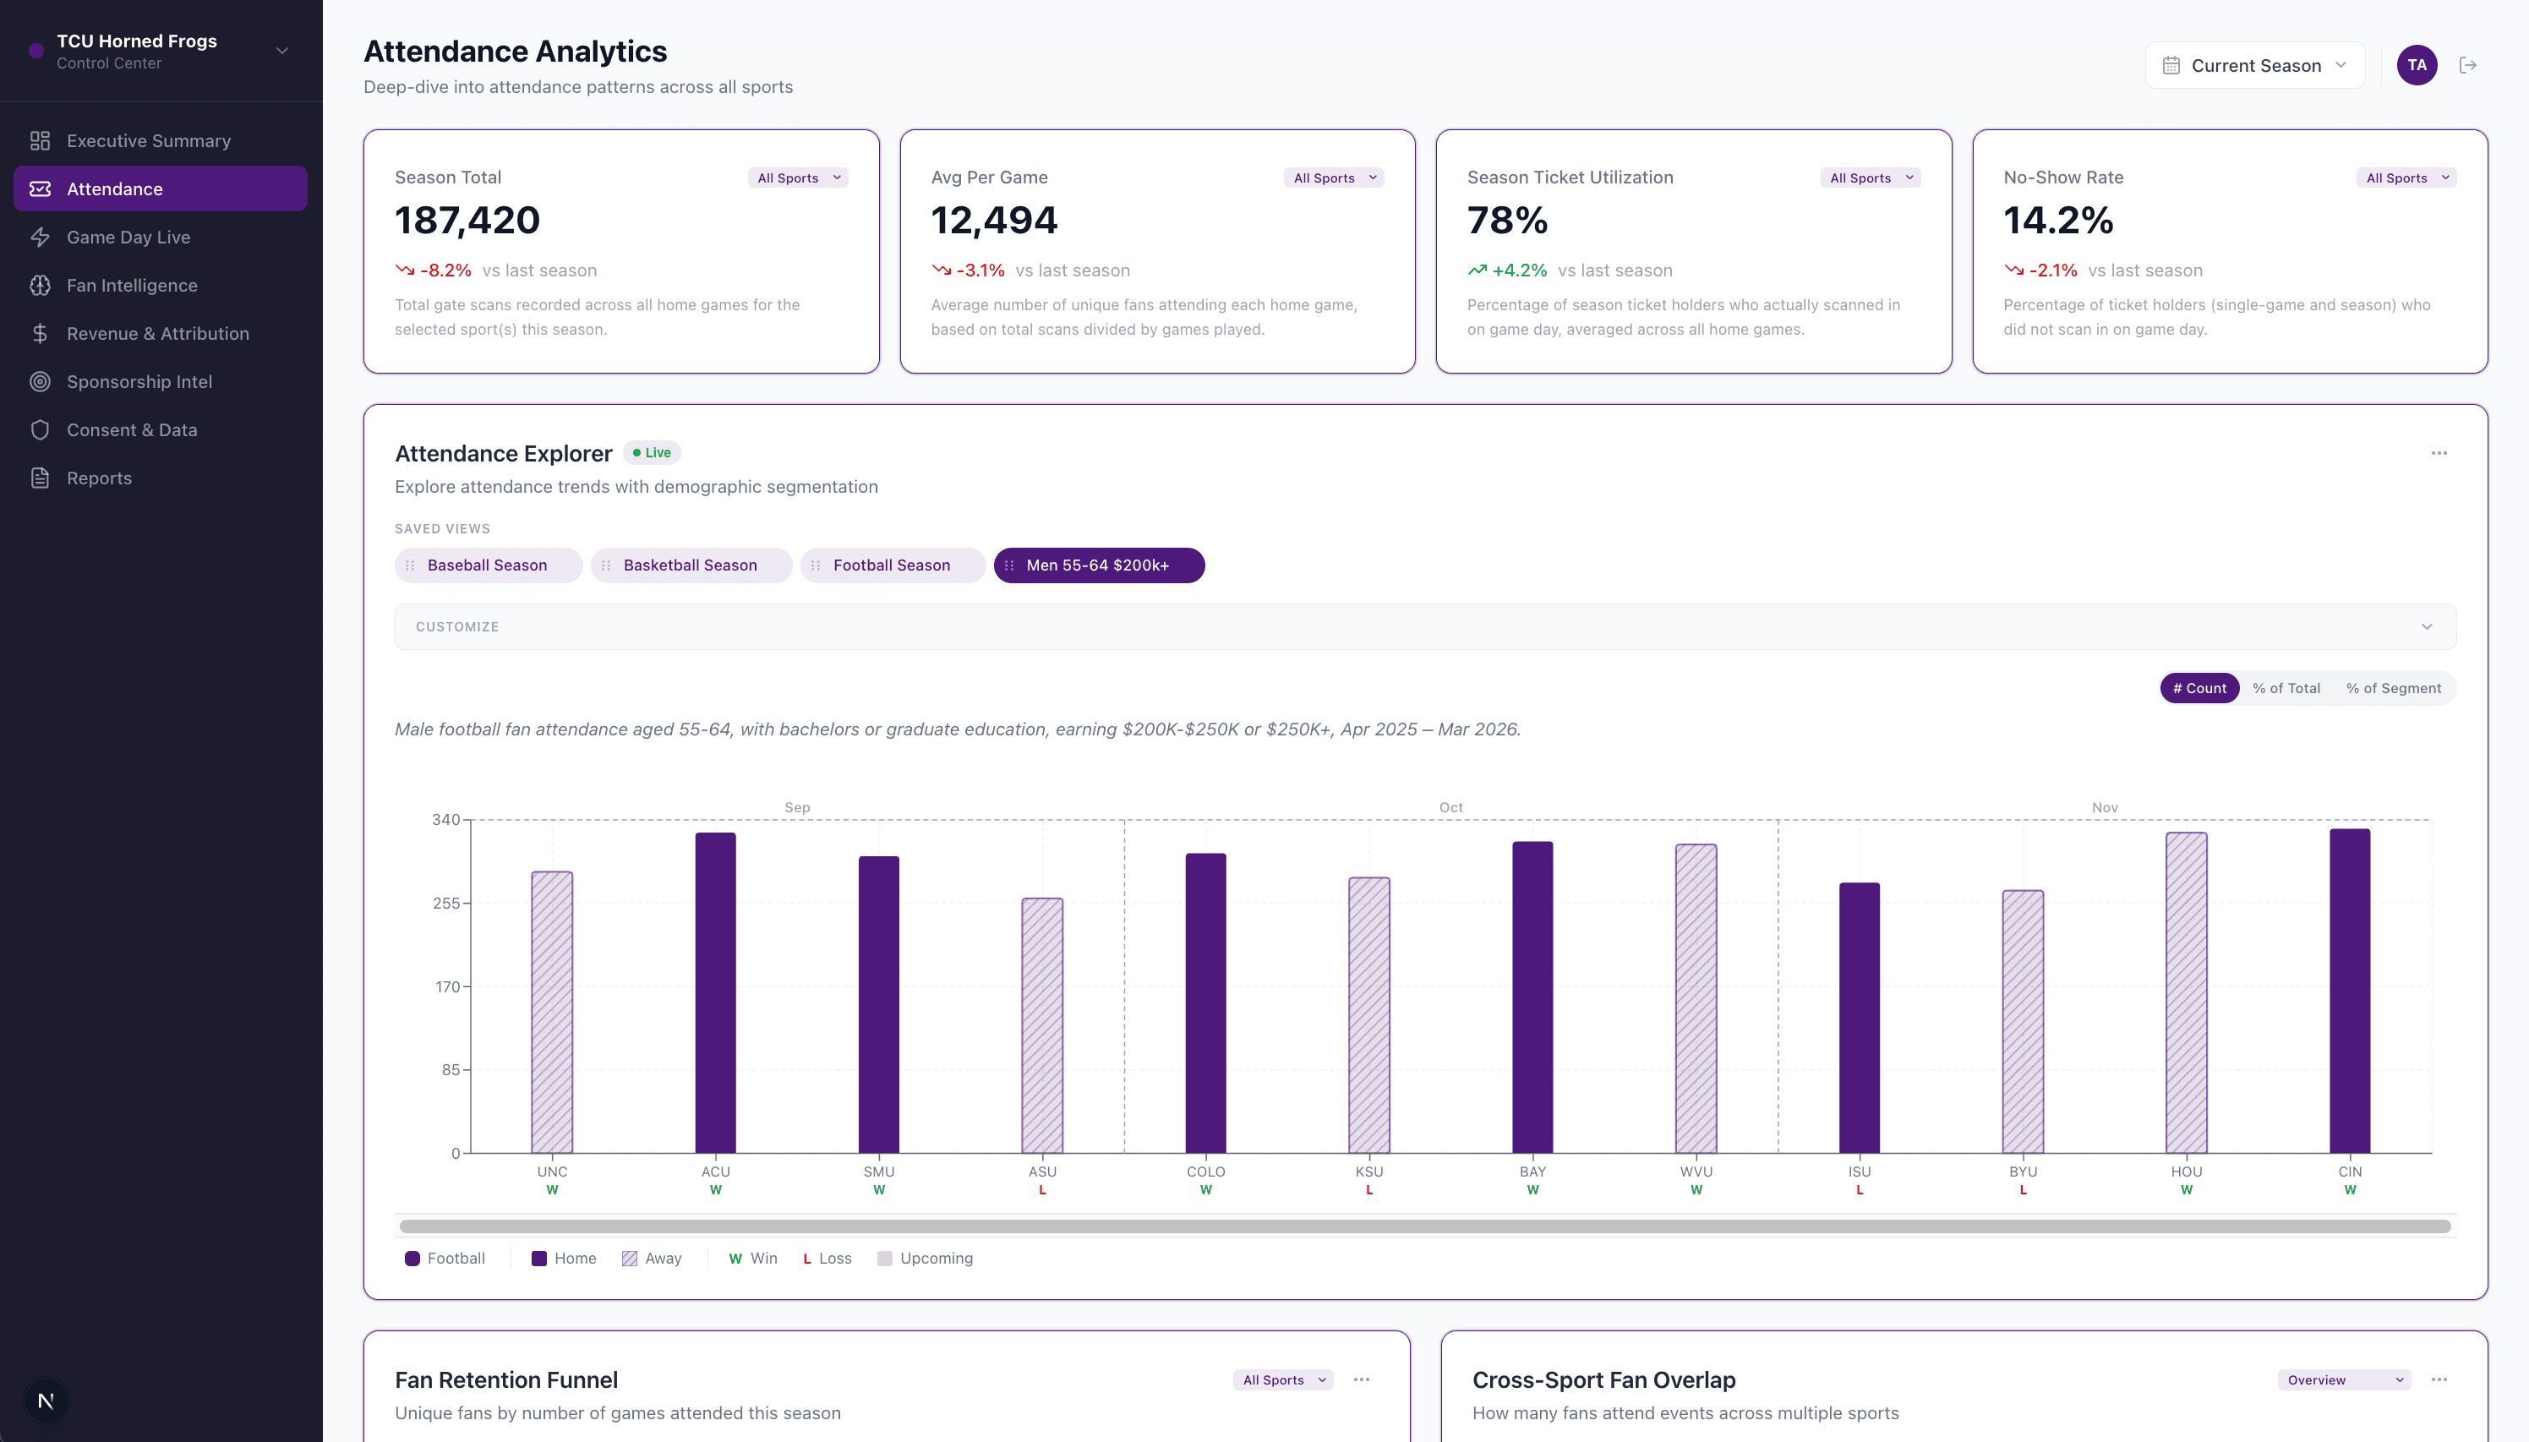Open All Sports filter on Season Total
This screenshot has height=1442, width=2529.
(x=797, y=178)
